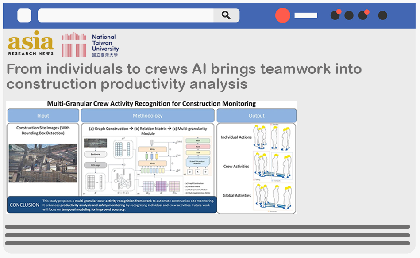Click the Asia Research News logo

click(31, 44)
